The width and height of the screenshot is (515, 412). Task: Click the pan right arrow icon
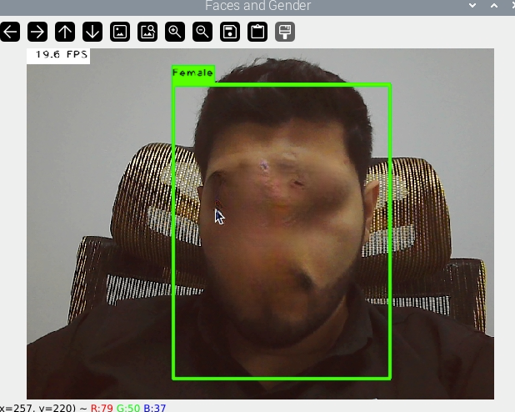pyautogui.click(x=37, y=32)
